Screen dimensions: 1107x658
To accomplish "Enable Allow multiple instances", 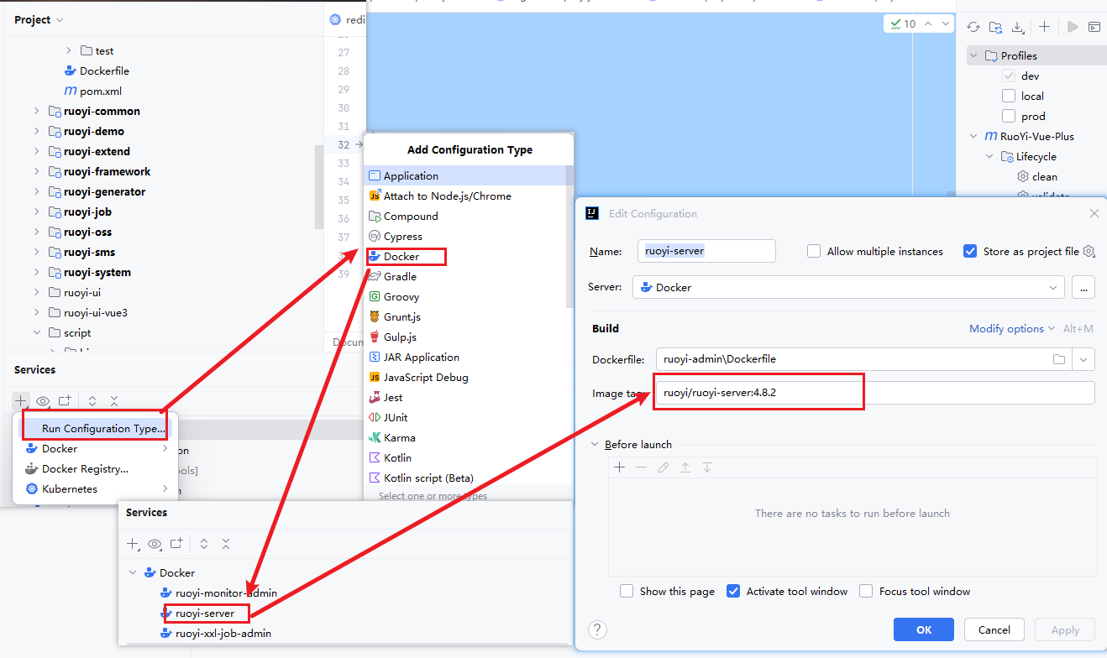I will point(813,251).
